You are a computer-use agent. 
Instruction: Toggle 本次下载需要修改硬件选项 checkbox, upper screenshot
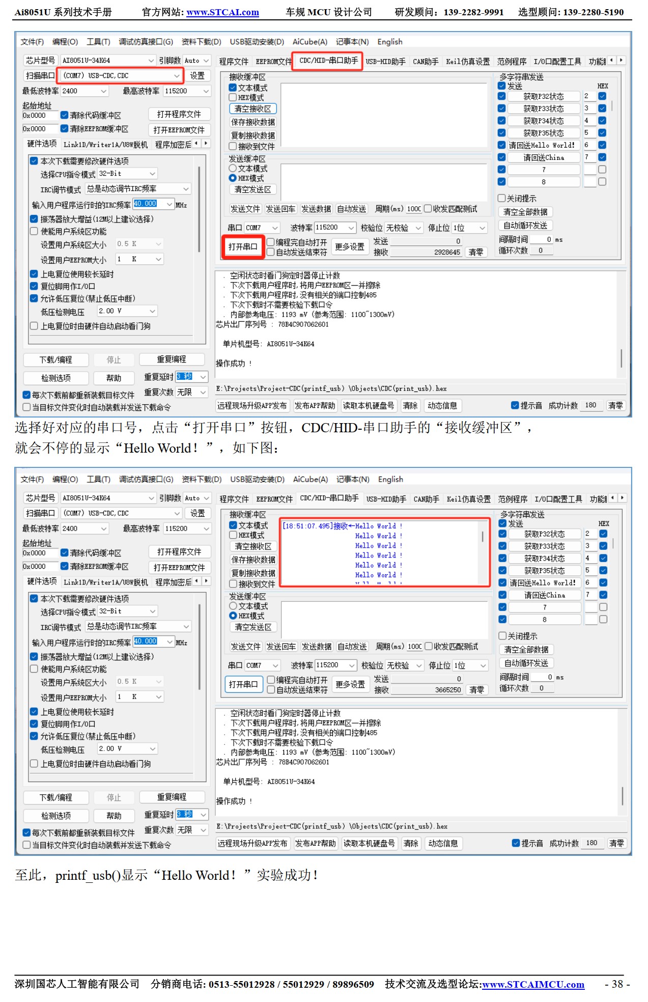[34, 161]
